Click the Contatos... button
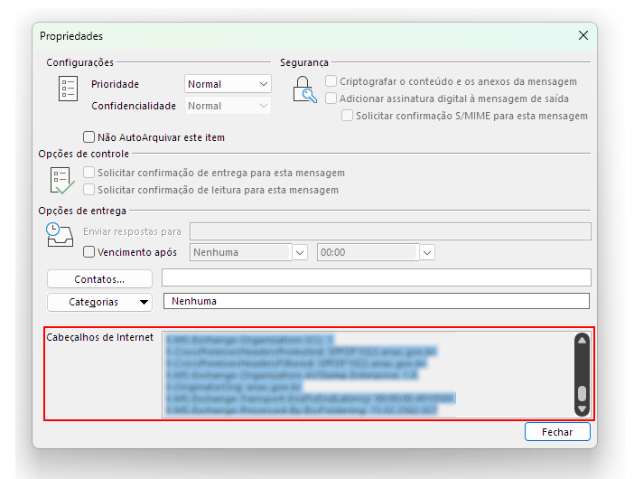This screenshot has width=634, height=479. coord(99,279)
